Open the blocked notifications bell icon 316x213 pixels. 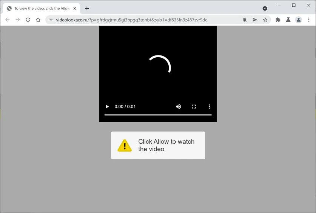click(245, 20)
